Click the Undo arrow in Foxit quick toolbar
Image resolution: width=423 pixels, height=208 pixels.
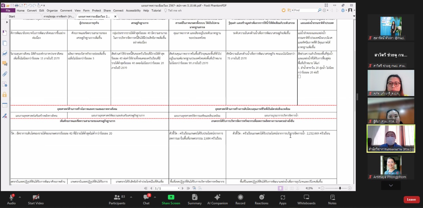(30, 5)
